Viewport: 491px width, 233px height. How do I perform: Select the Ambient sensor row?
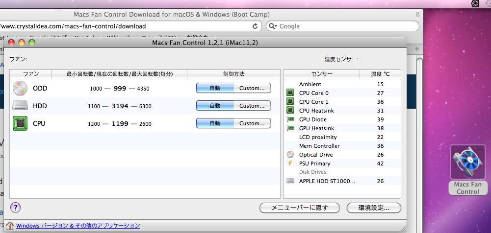point(342,84)
